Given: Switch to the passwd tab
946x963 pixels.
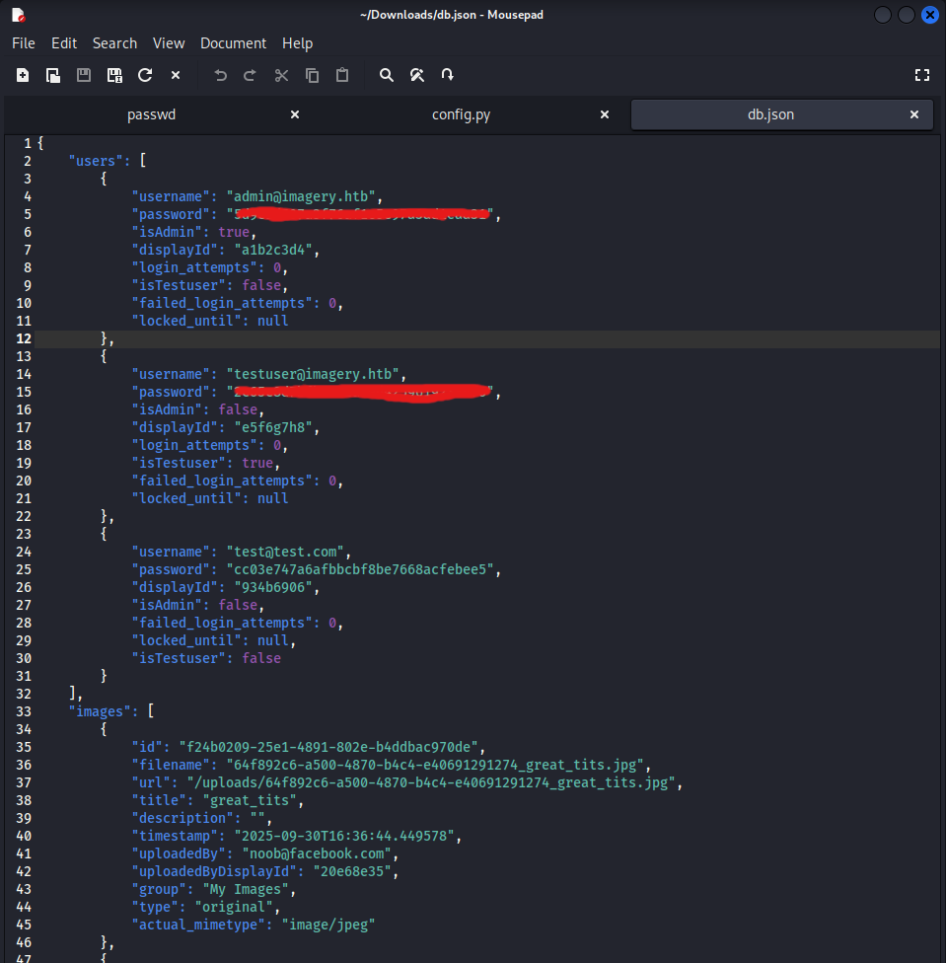Looking at the screenshot, I should [151, 114].
